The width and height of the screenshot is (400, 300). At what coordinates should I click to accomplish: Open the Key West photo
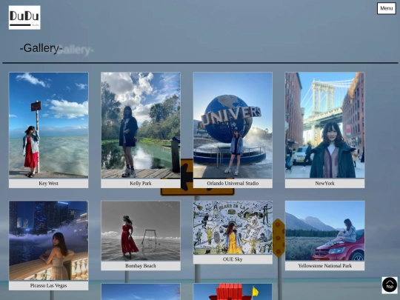[x=49, y=125]
